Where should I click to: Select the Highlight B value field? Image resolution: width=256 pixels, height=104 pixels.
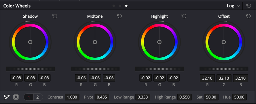coord(173,78)
